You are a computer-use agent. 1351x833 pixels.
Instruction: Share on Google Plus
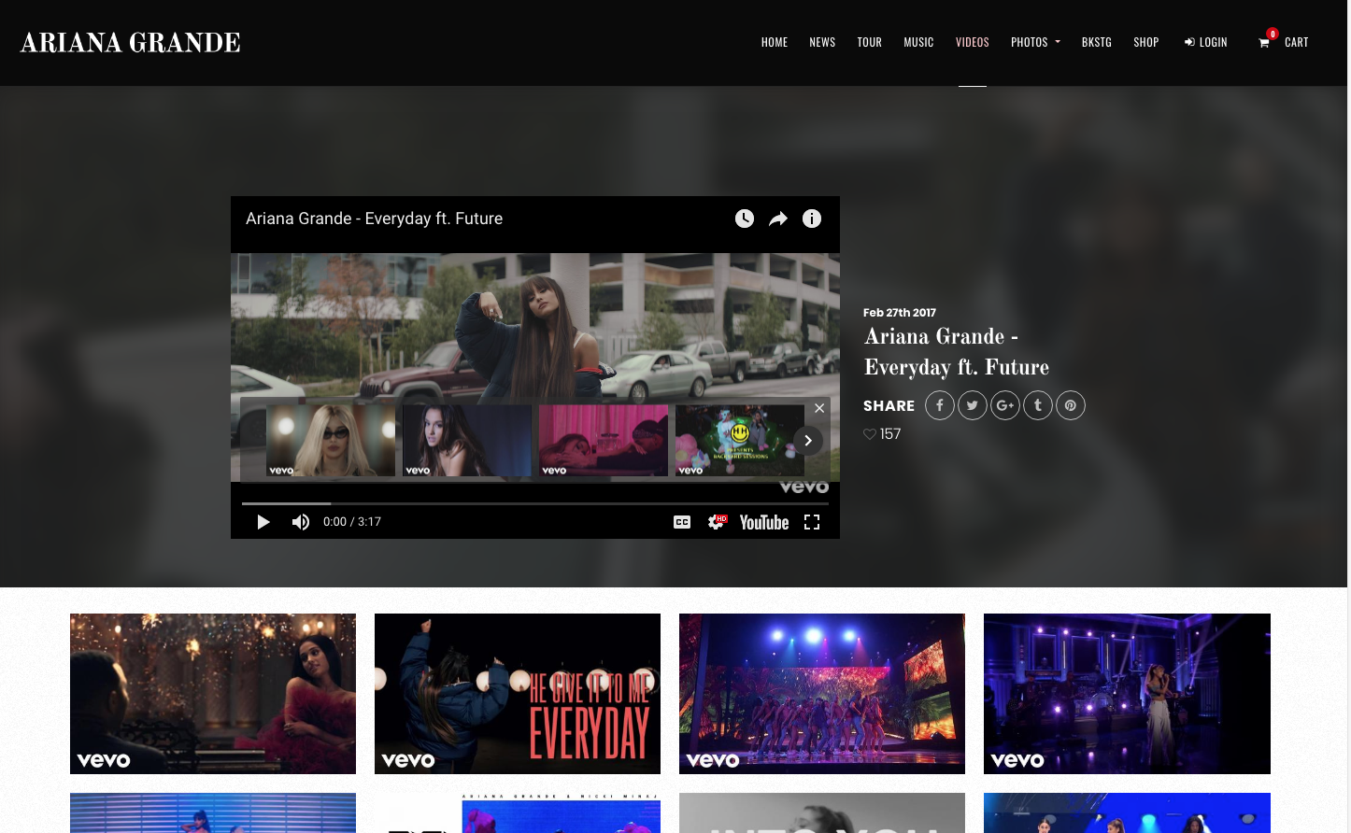point(1005,405)
